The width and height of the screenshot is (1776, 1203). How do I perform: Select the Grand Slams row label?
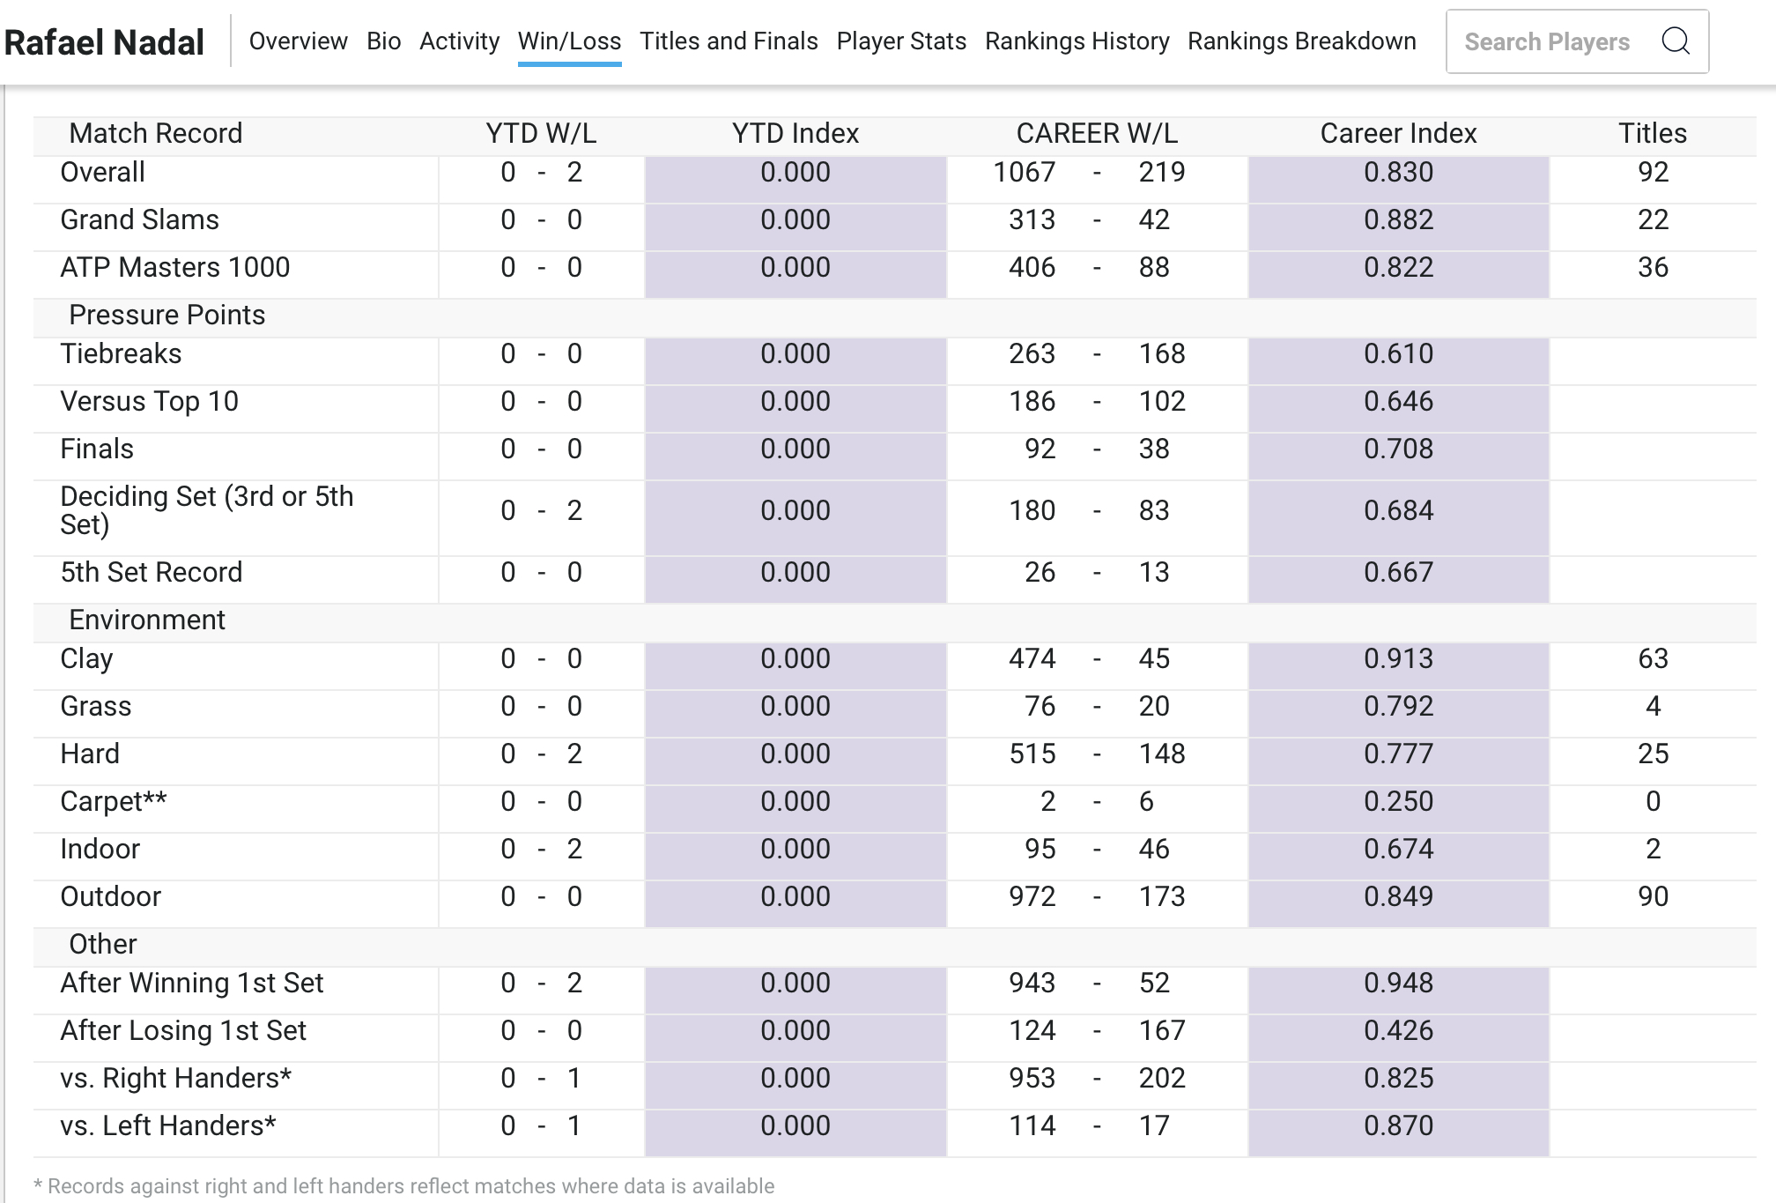click(x=139, y=219)
